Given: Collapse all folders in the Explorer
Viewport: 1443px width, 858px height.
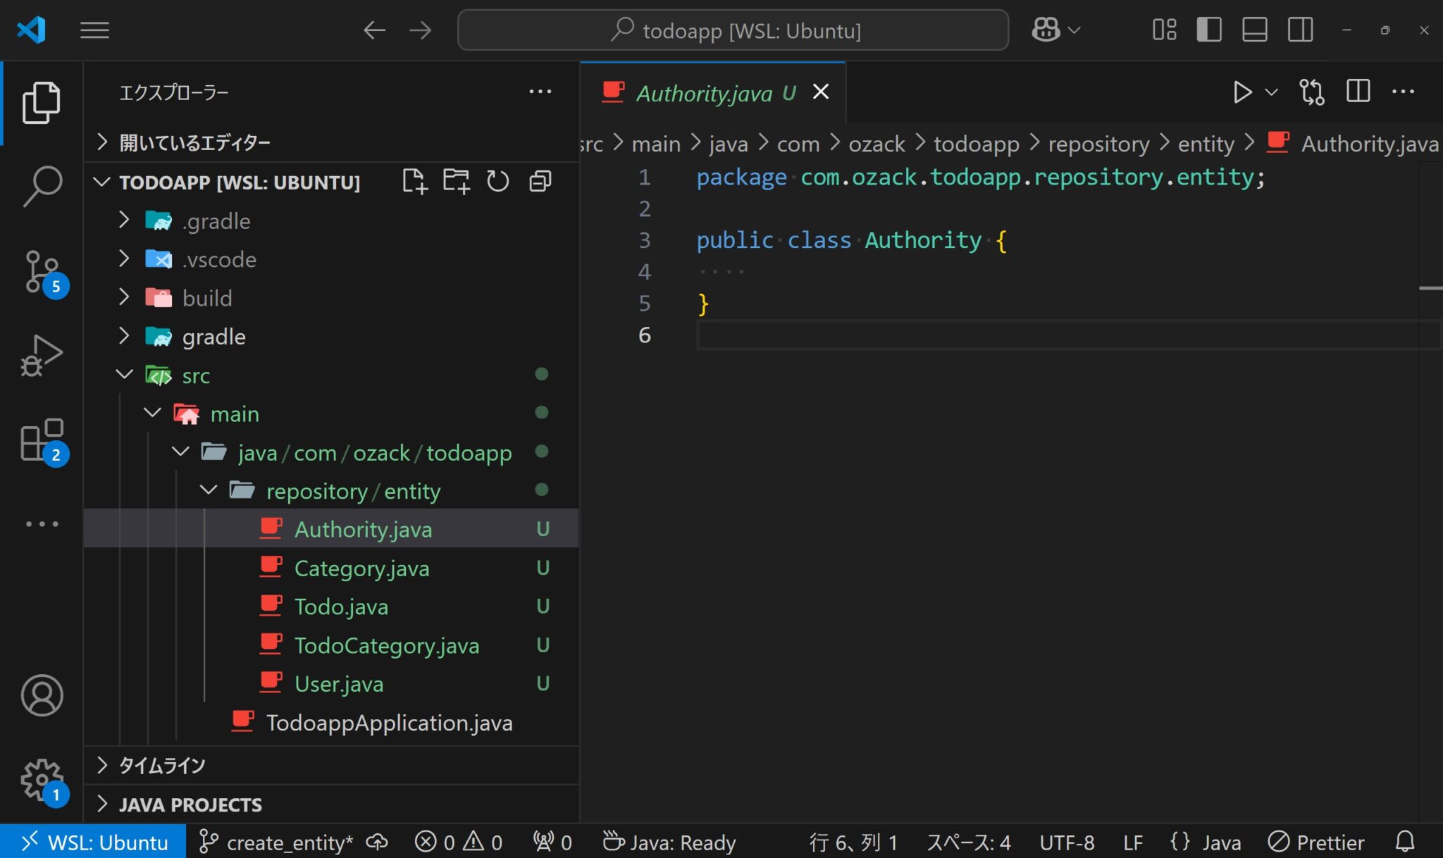Looking at the screenshot, I should point(540,181).
